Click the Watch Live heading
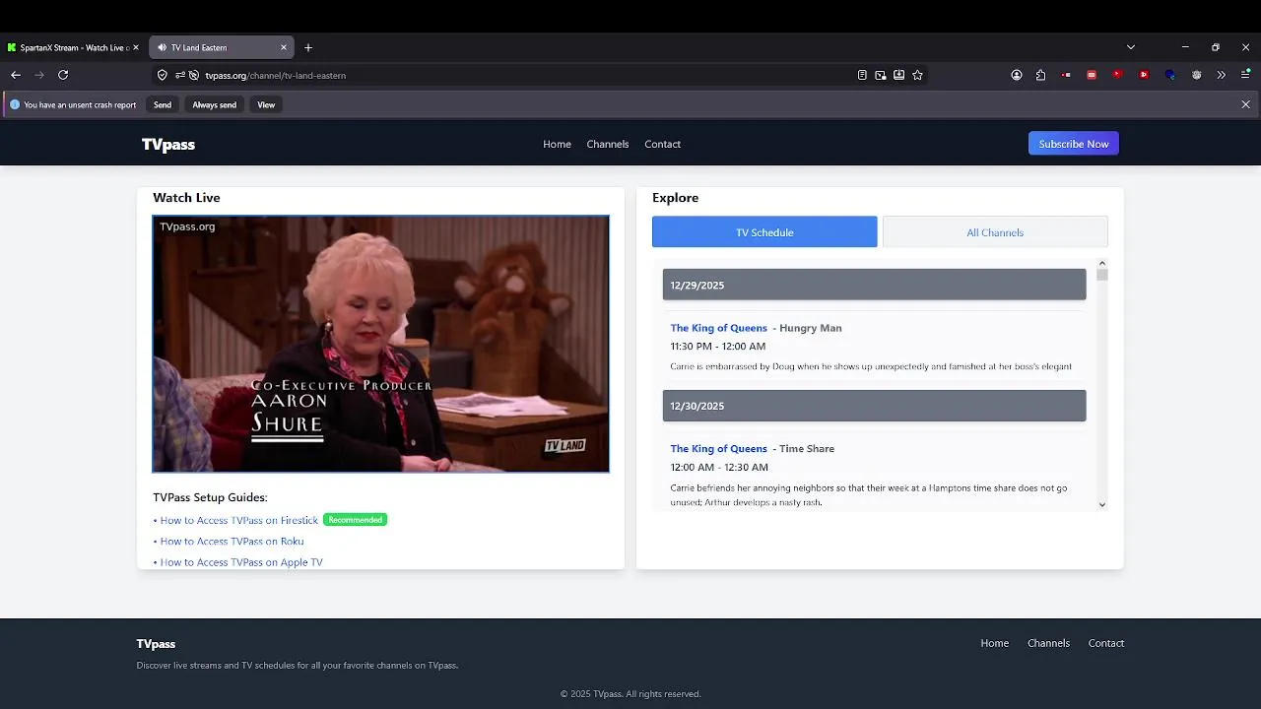 point(186,198)
